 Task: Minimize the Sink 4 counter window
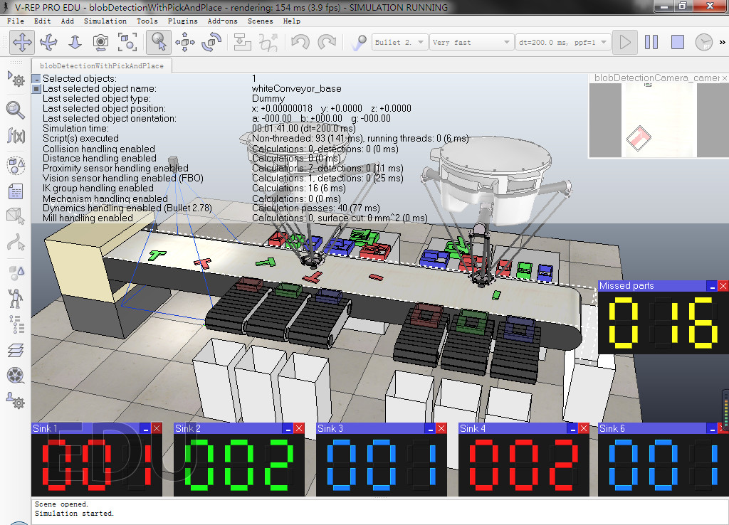(573, 428)
